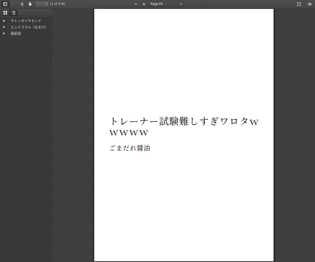Zoom out with the minus button
Image resolution: width=315 pixels, height=262 pixels.
point(136,4)
